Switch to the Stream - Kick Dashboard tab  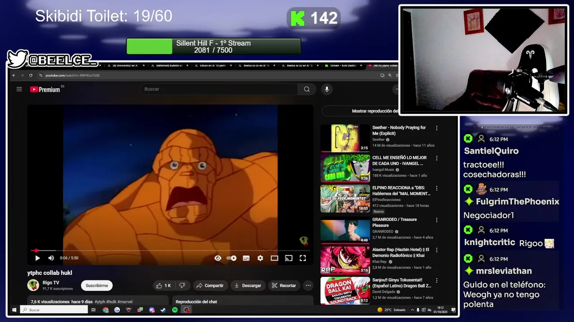(343, 66)
